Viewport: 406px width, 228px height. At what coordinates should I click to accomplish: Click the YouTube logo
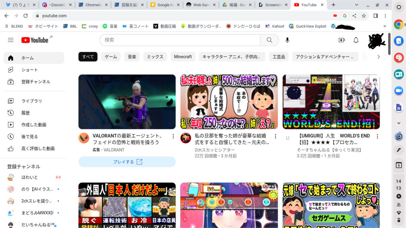click(35, 40)
